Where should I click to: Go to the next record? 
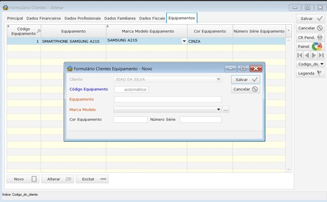(314, 55)
